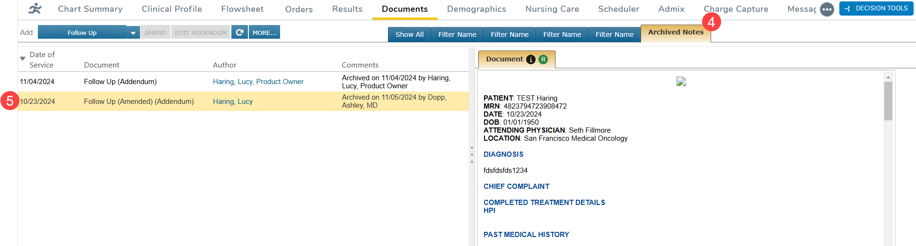Click the broken image placeholder in document
This screenshot has height=246, width=916.
(681, 81)
